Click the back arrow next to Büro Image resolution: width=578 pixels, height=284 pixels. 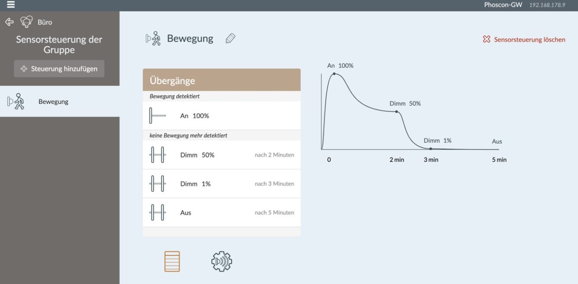[9, 22]
